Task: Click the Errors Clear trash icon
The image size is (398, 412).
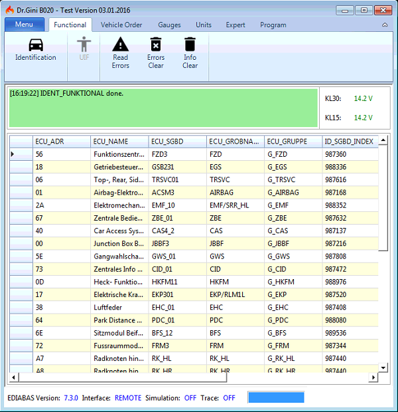Action: 155,45
